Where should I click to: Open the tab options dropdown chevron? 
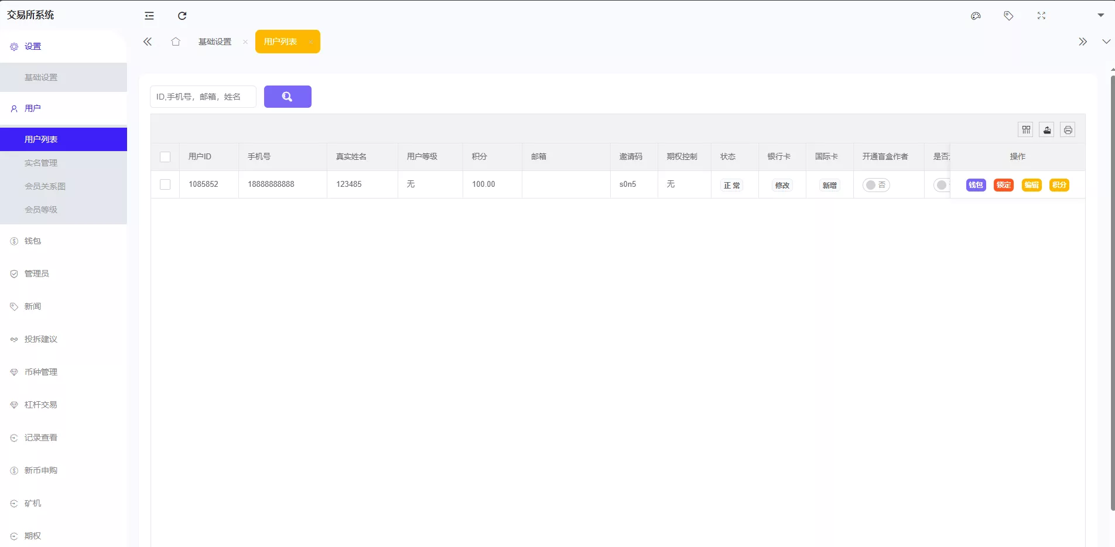(1106, 42)
